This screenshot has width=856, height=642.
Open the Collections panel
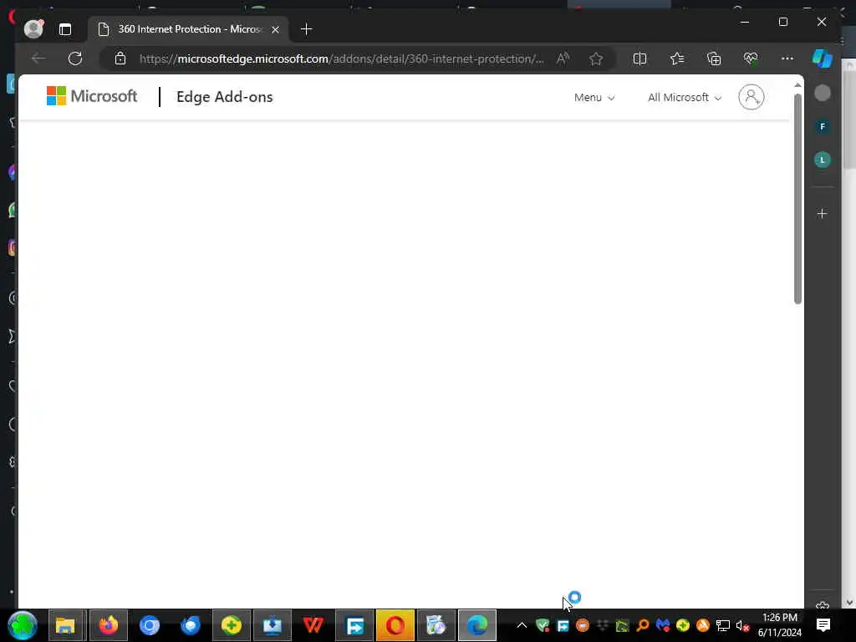tap(714, 59)
